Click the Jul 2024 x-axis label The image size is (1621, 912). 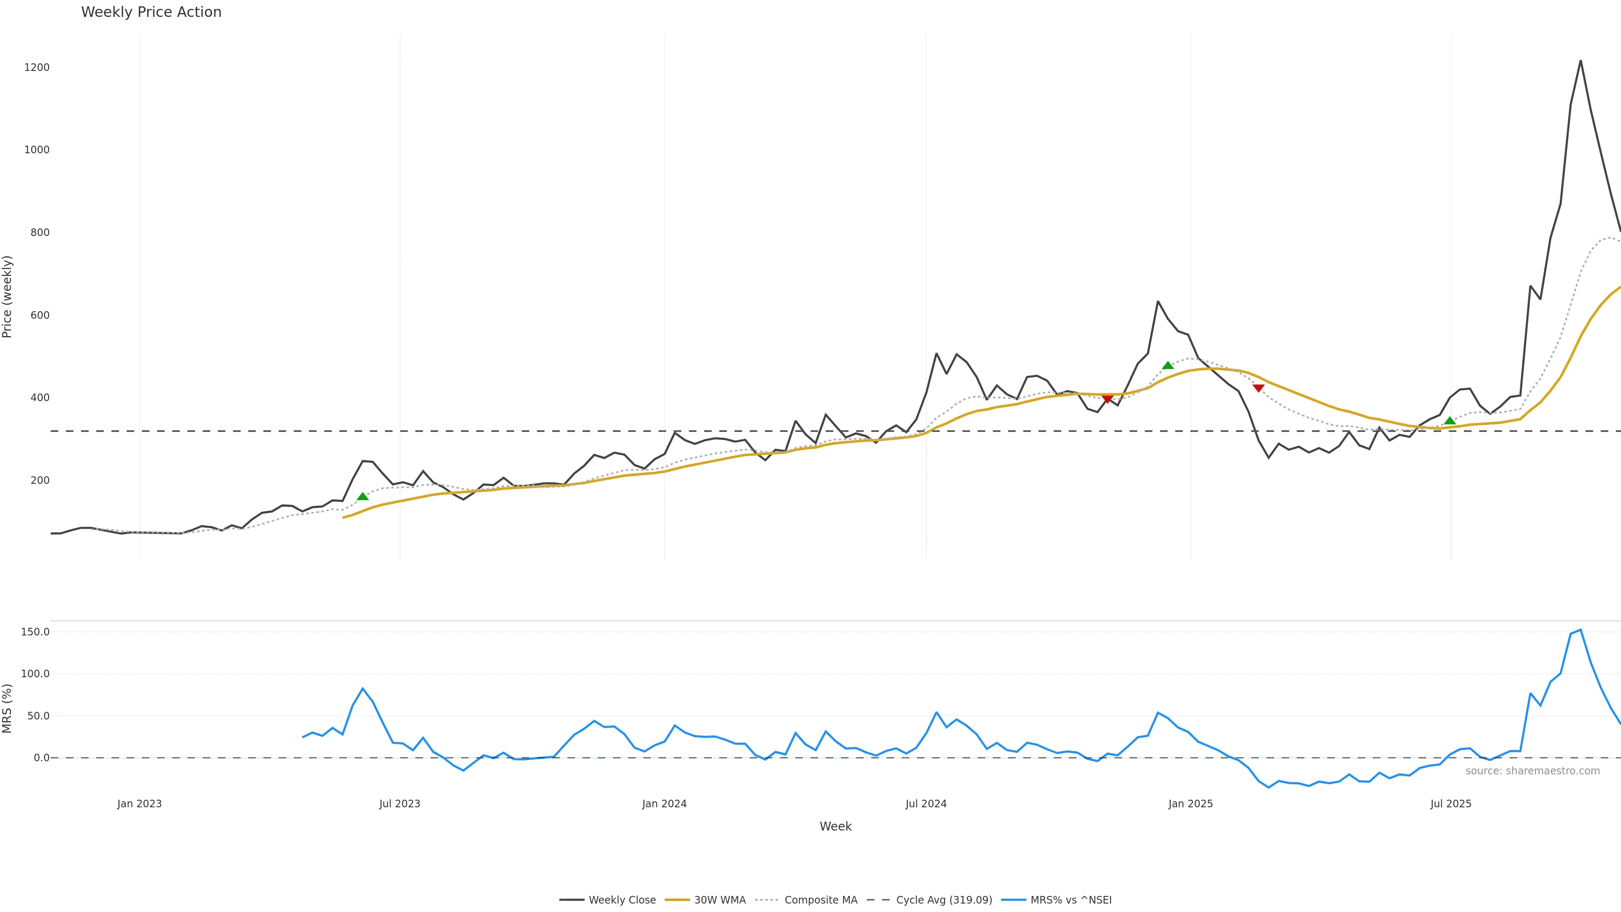926,804
